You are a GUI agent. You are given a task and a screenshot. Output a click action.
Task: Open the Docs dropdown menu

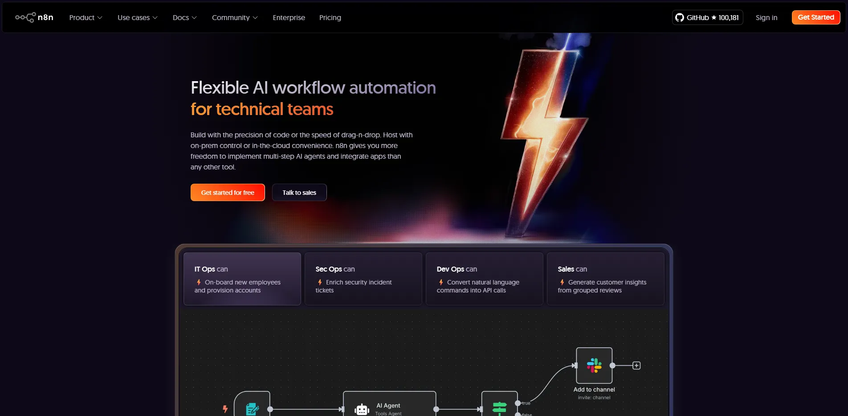184,17
